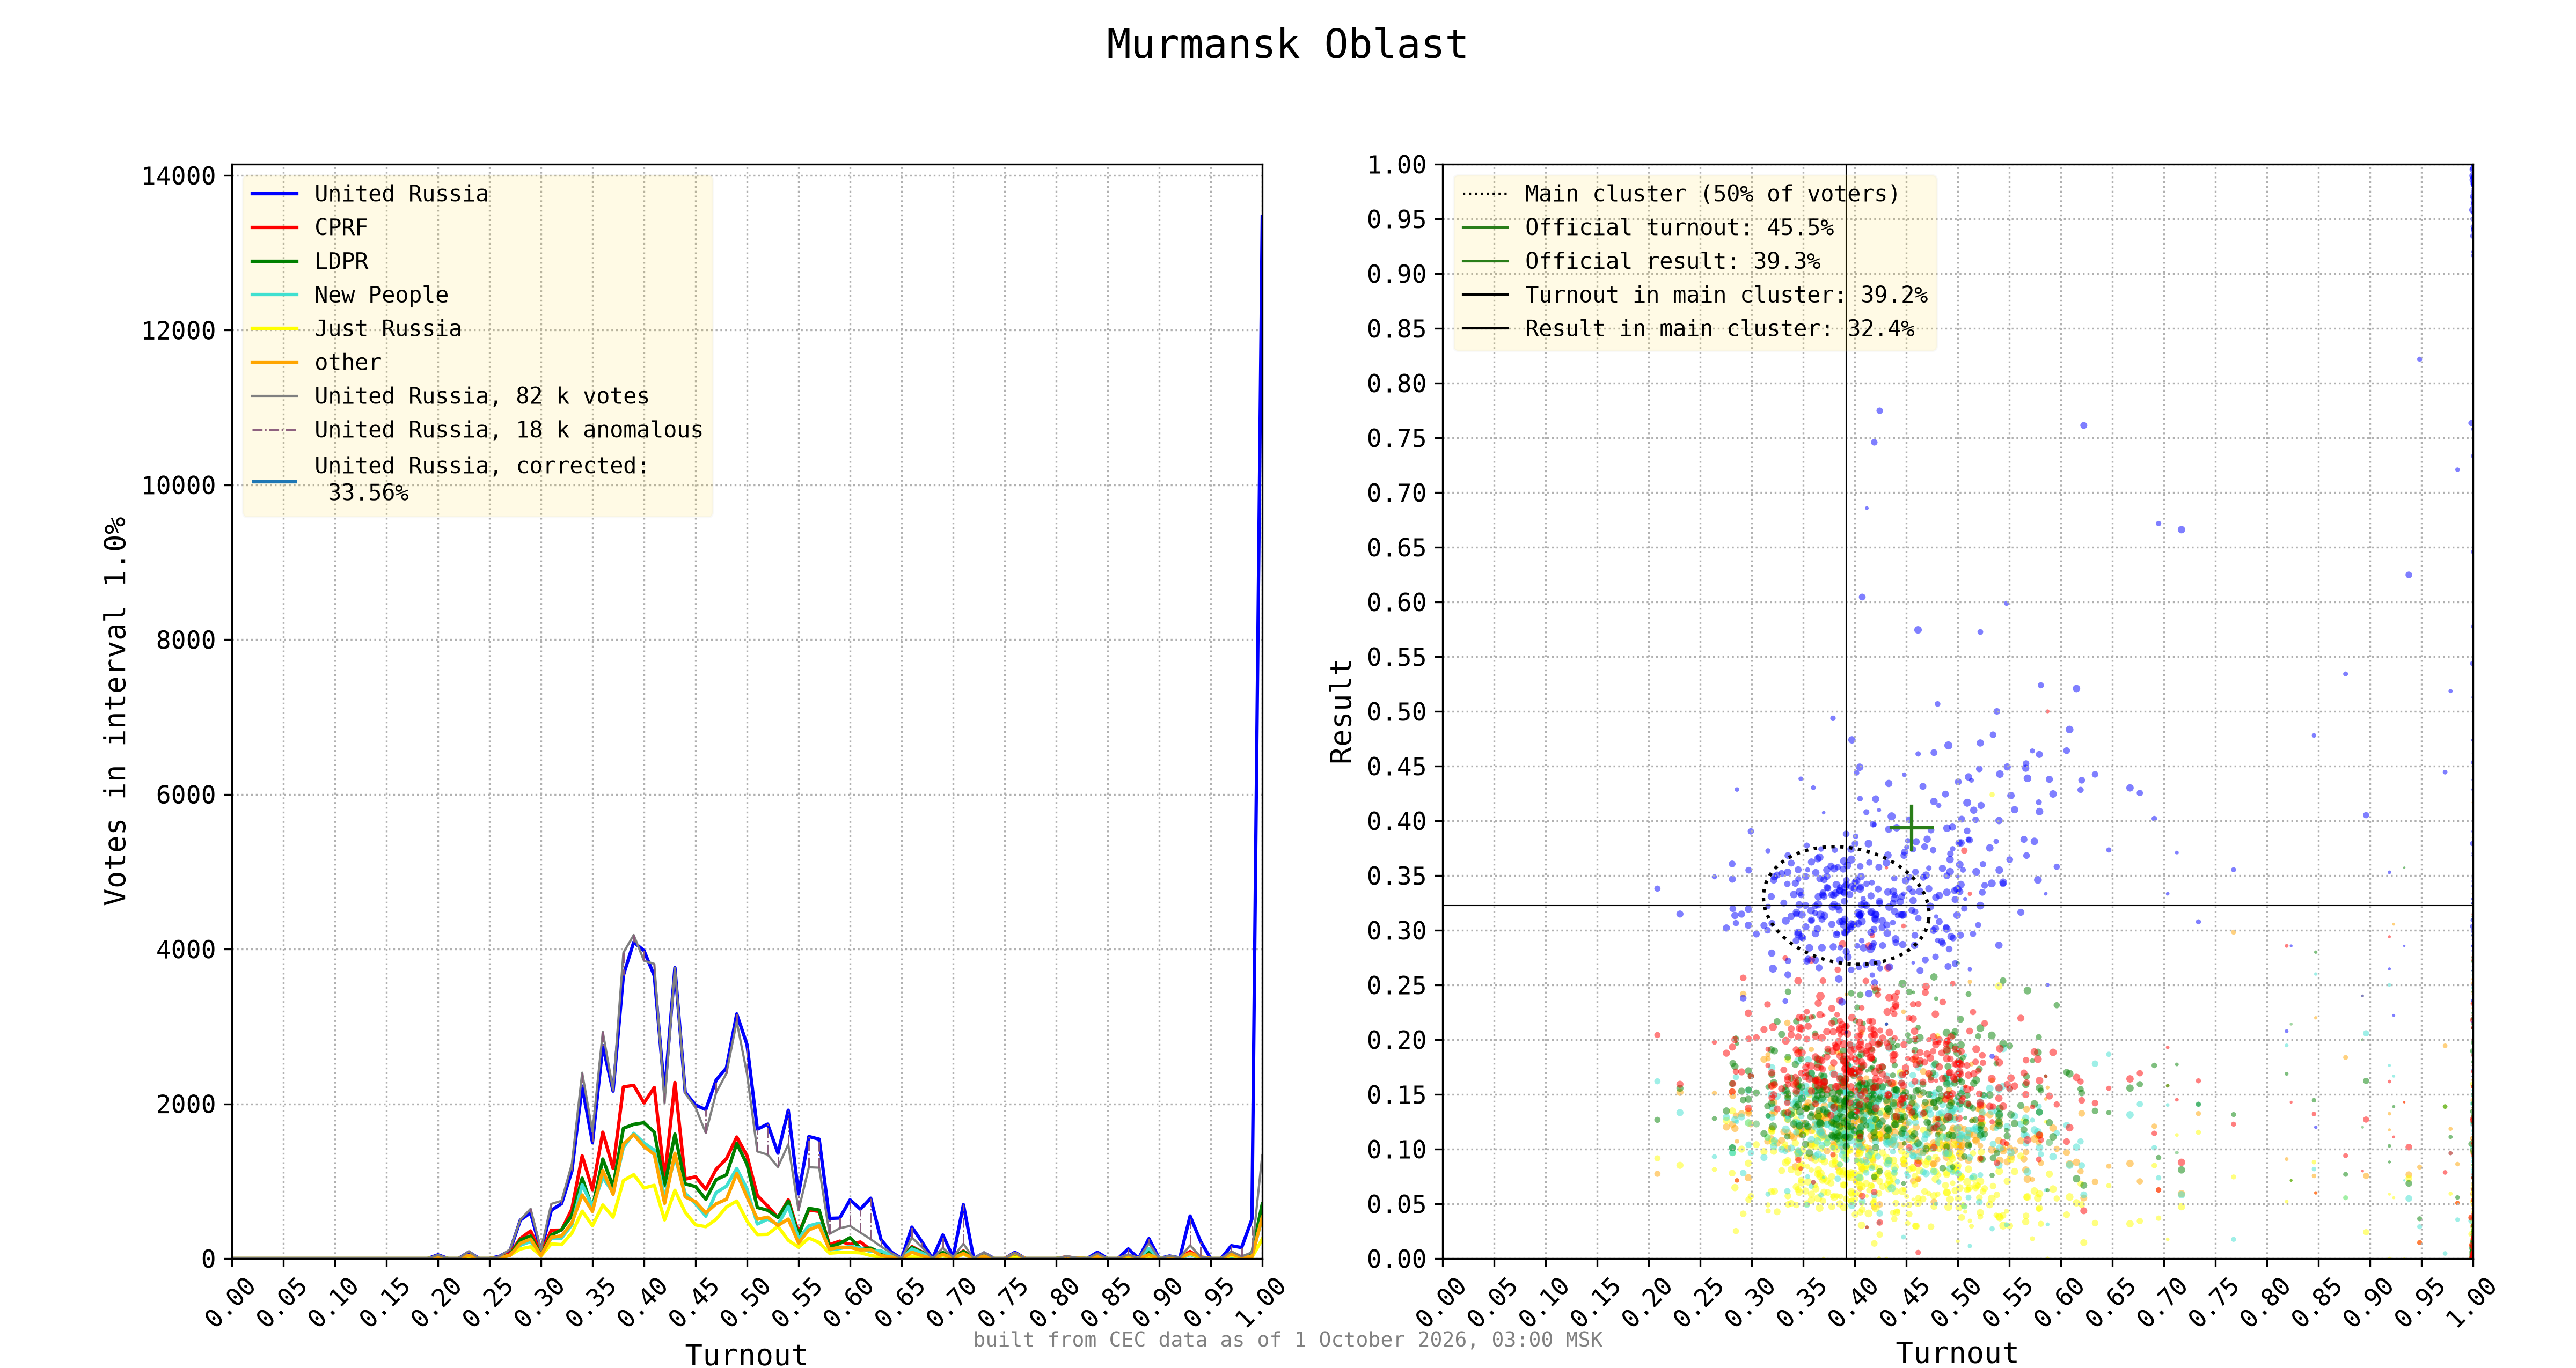Click the "1.00" top tick on Result axis
This screenshot has height=1368, width=2576.
(x=1396, y=165)
